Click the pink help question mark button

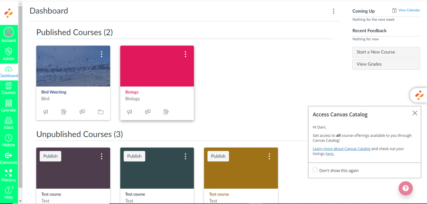point(405,188)
